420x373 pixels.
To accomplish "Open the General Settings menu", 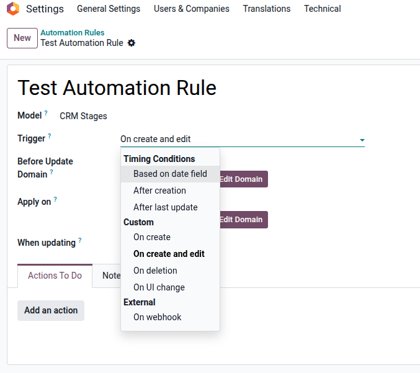I will (109, 9).
